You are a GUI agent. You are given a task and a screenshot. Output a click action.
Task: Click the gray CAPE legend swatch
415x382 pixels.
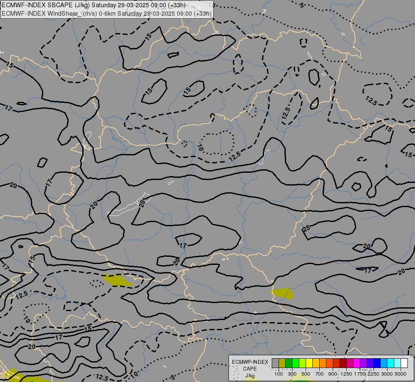[x=275, y=363]
